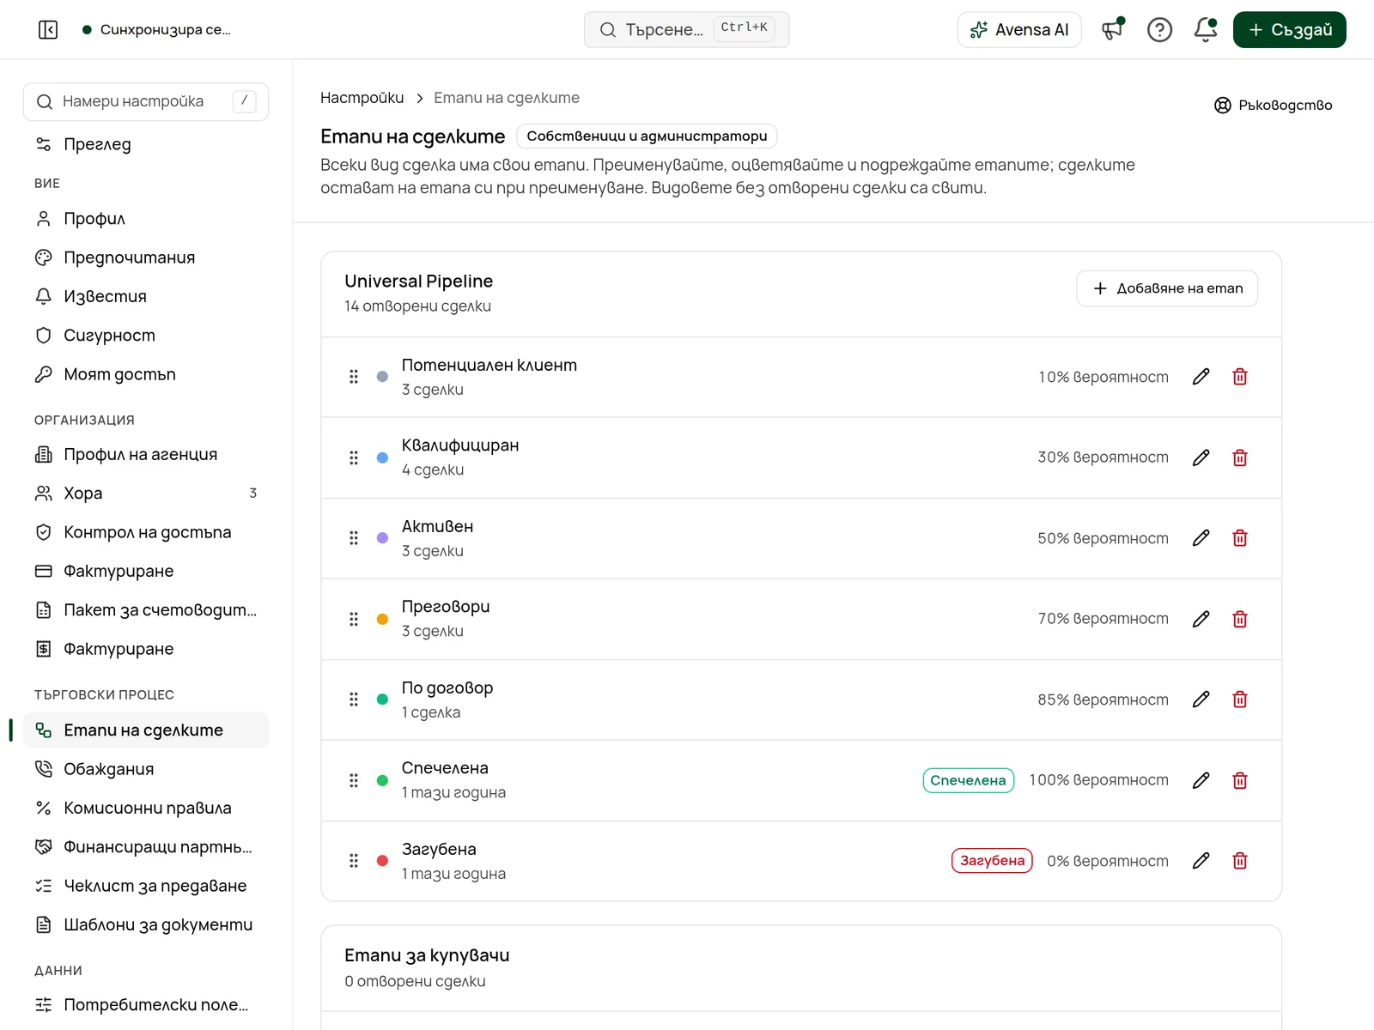Image resolution: width=1374 pixels, height=1030 pixels.
Task: Open the notifications bell icon
Action: (x=1206, y=30)
